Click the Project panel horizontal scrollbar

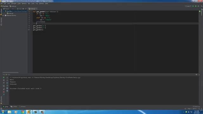point(10,73)
